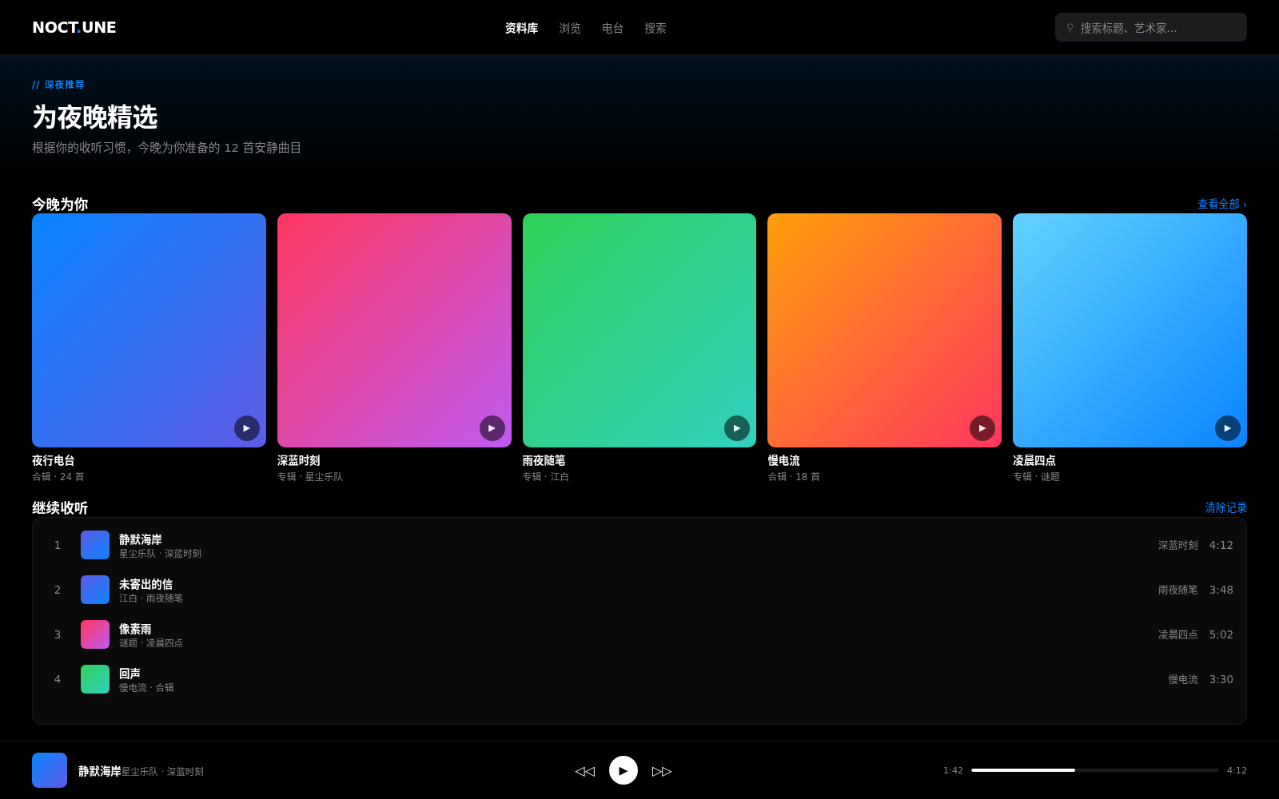Click the 江白 · 雨夜随笔 subtitle
Image resolution: width=1279 pixels, height=799 pixels.
coord(151,598)
